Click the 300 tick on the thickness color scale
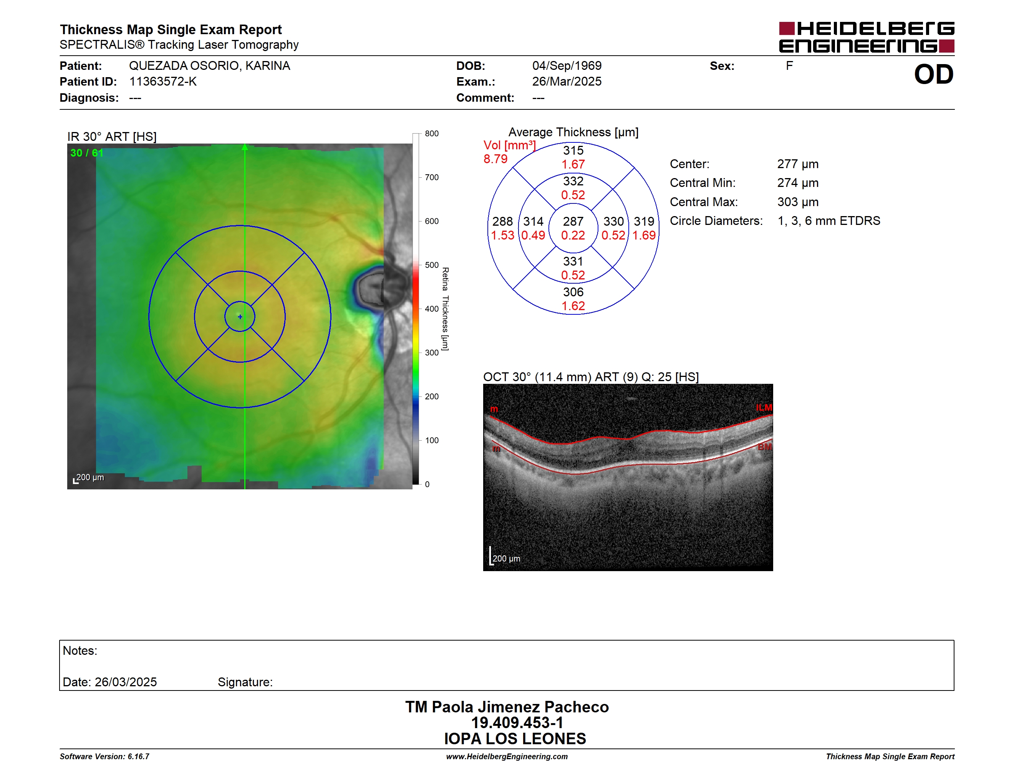The image size is (1014, 783). [x=432, y=352]
